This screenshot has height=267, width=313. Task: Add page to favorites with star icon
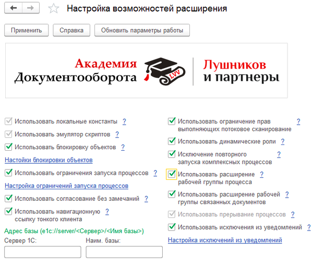tap(53, 9)
